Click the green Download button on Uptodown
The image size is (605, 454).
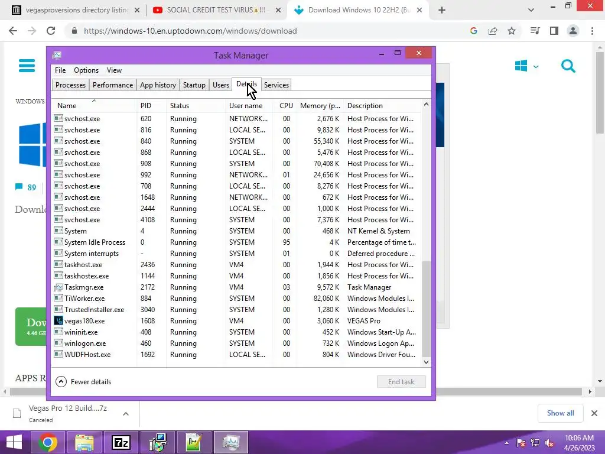[x=31, y=326]
